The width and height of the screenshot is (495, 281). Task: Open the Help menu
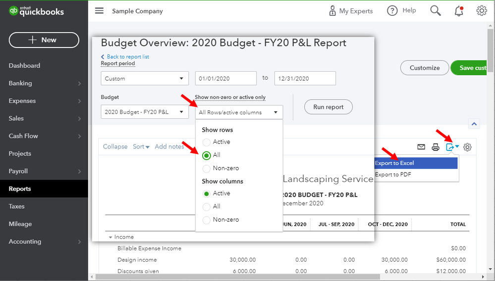[401, 11]
